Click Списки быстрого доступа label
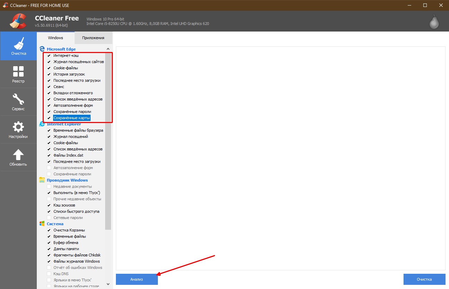 [76, 211]
